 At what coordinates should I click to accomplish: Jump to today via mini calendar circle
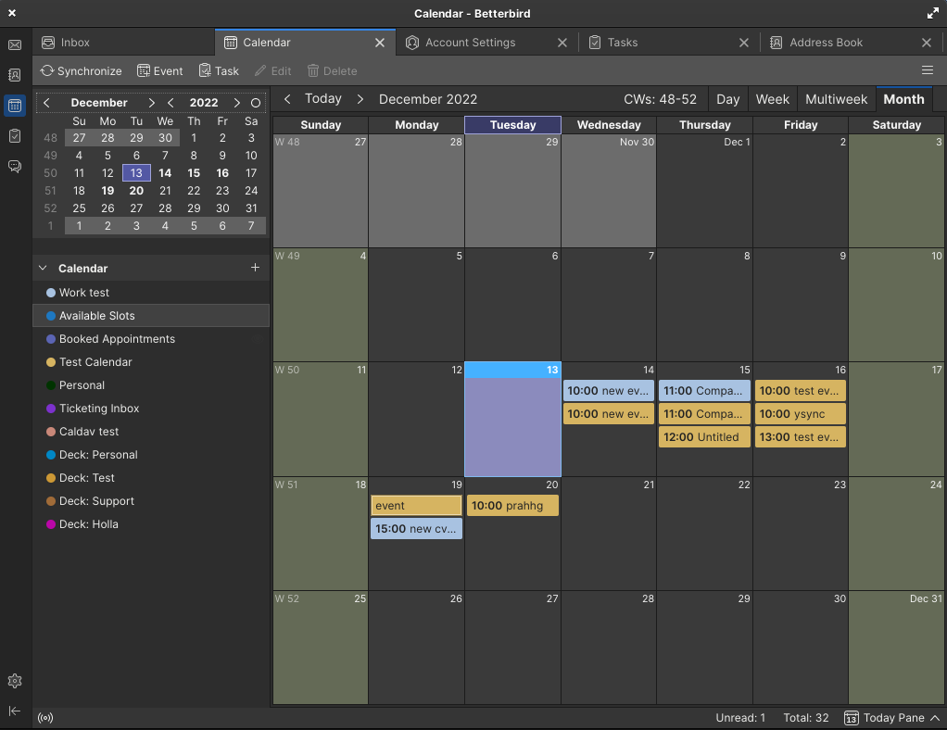click(x=256, y=103)
